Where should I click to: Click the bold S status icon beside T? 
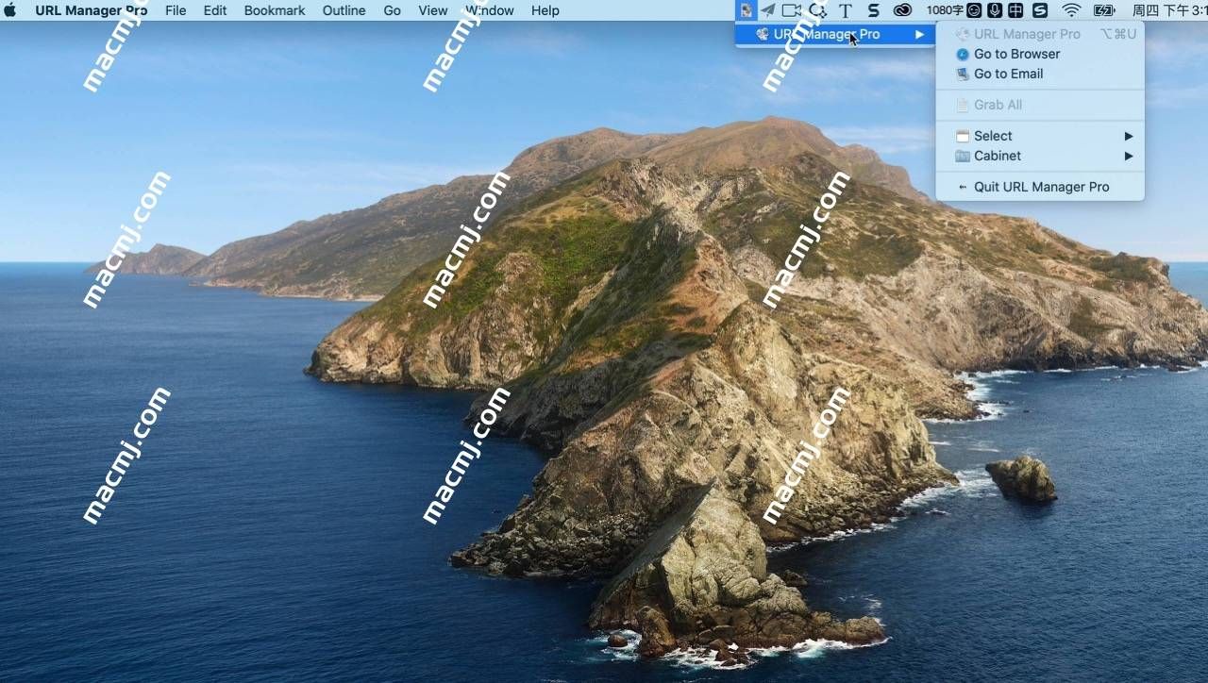(x=874, y=10)
